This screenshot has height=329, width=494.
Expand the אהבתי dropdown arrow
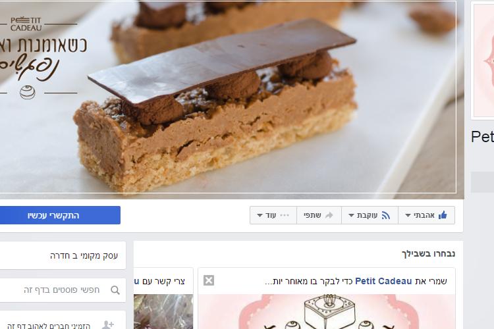408,216
